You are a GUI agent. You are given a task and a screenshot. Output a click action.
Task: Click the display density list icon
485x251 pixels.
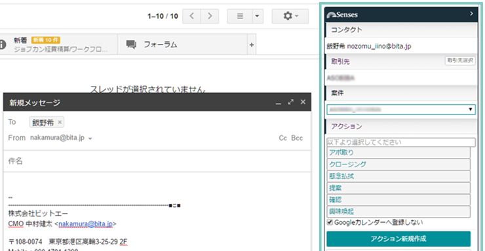pyautogui.click(x=240, y=16)
